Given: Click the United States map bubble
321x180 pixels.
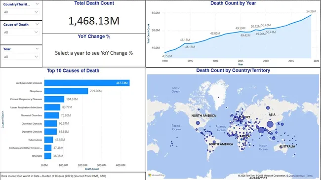Looking at the screenshot, I should coord(198,123).
